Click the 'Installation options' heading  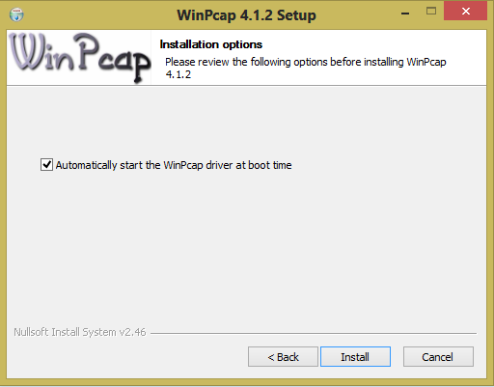coord(211,44)
